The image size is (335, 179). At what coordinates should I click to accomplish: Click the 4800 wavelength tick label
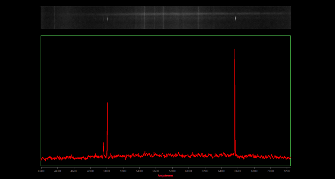point(90,171)
